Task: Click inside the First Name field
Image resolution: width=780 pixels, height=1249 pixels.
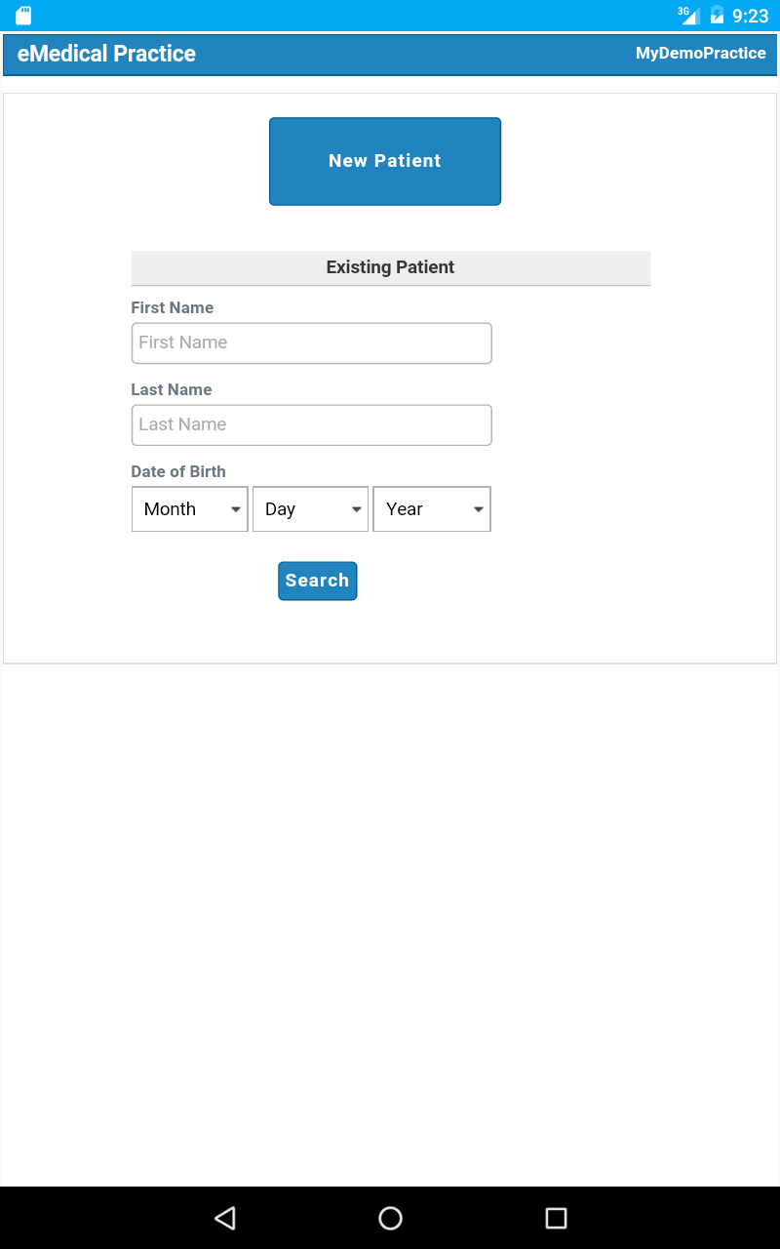Action: pos(311,342)
